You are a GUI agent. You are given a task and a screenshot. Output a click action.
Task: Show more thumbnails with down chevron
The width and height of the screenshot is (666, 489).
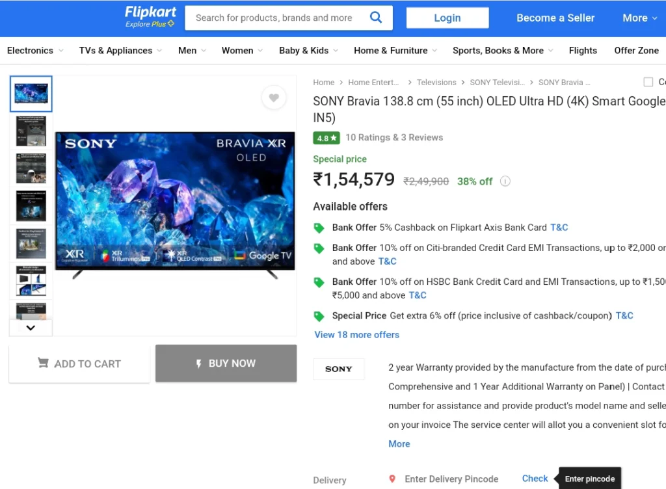click(31, 328)
